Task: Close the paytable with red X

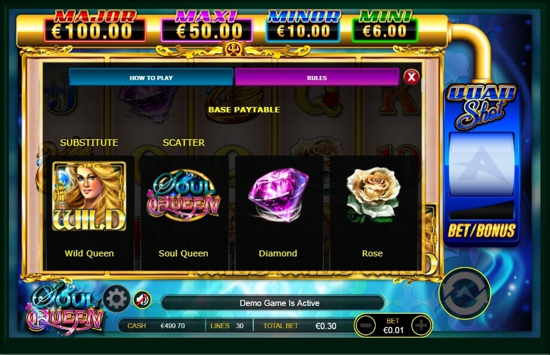Action: 411,76
